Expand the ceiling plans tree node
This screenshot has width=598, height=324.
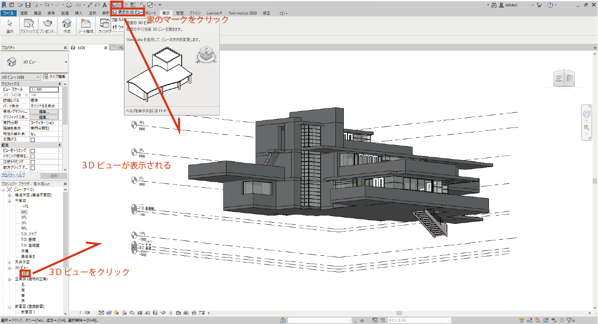pos(10,262)
